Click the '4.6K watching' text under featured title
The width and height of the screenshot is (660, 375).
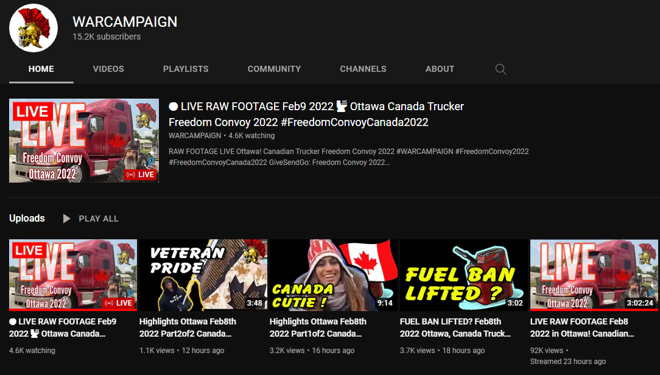(251, 136)
